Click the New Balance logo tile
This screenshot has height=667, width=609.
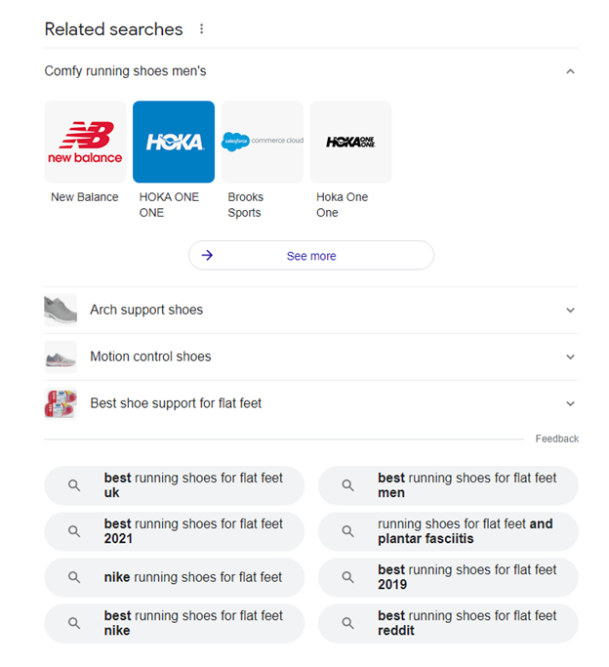(x=85, y=142)
